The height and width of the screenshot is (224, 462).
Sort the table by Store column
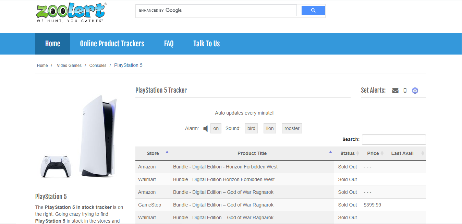153,153
